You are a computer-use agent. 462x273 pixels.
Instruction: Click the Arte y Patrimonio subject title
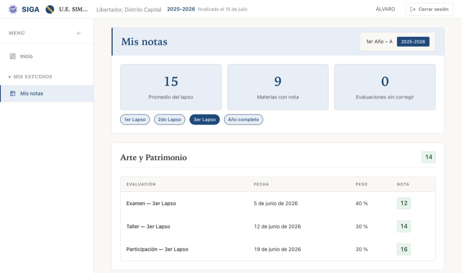[x=154, y=157]
